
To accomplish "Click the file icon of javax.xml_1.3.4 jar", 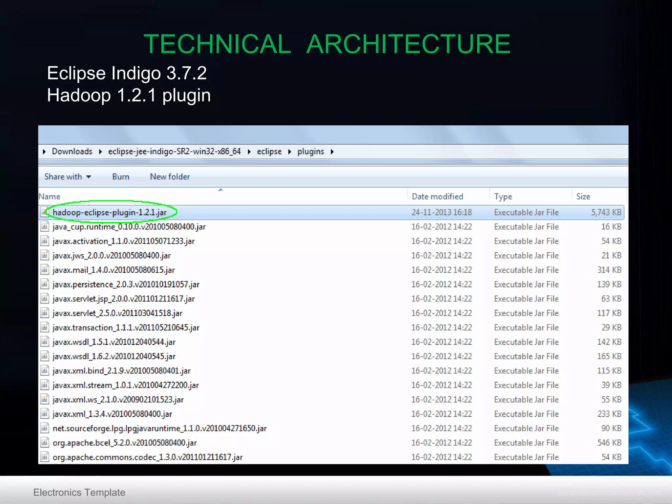I will pos(45,414).
